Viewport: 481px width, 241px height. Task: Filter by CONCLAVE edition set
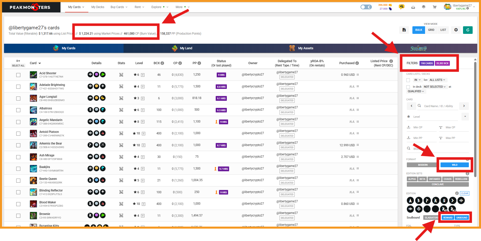tap(438, 184)
